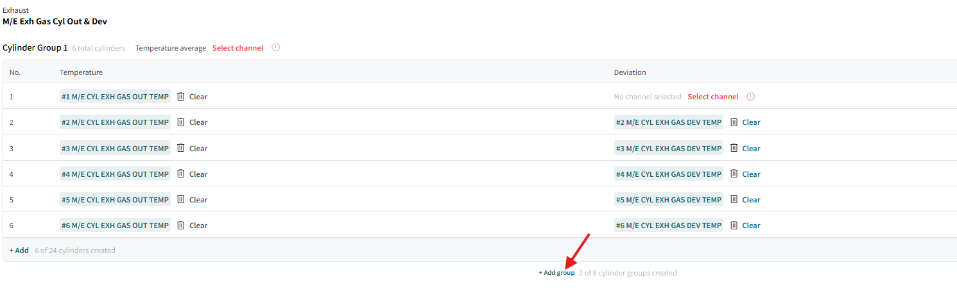Clear #6 M/E CYL EXH GAS OUT TEMP channel
Image resolution: width=957 pixels, height=296 pixels.
(x=198, y=225)
